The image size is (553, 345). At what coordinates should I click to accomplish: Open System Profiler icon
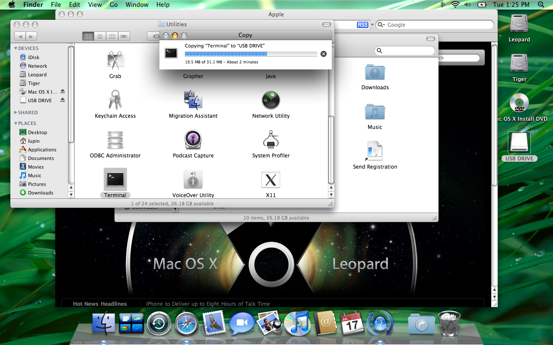coord(271,140)
